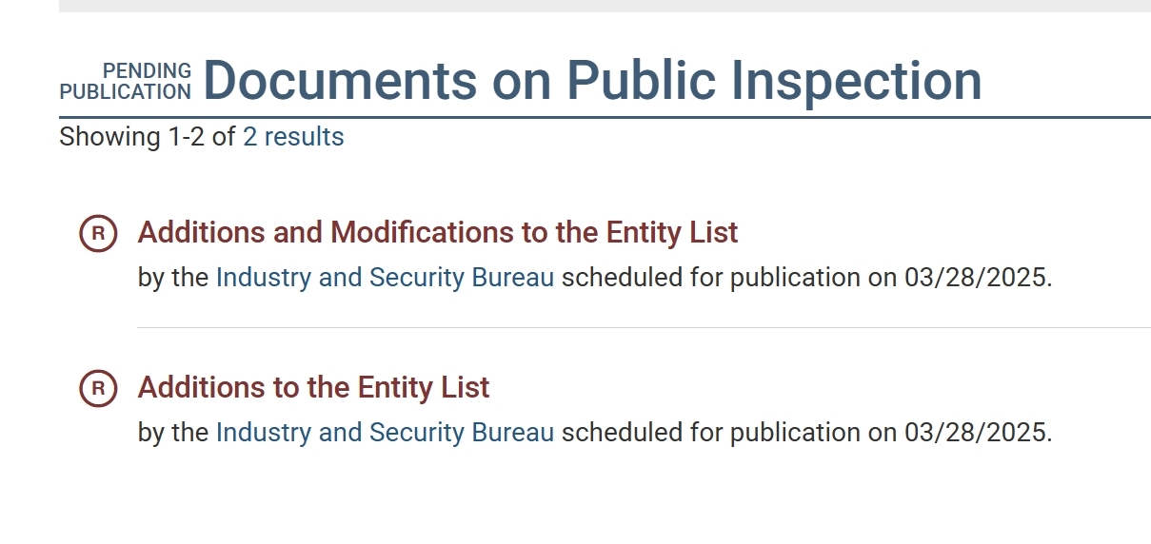Open "Additions and Modifications to the Entity List"
The height and width of the screenshot is (544, 1151).
pyautogui.click(x=438, y=233)
